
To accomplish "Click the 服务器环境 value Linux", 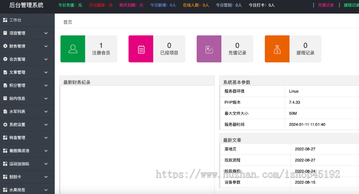I will pos(294,91).
